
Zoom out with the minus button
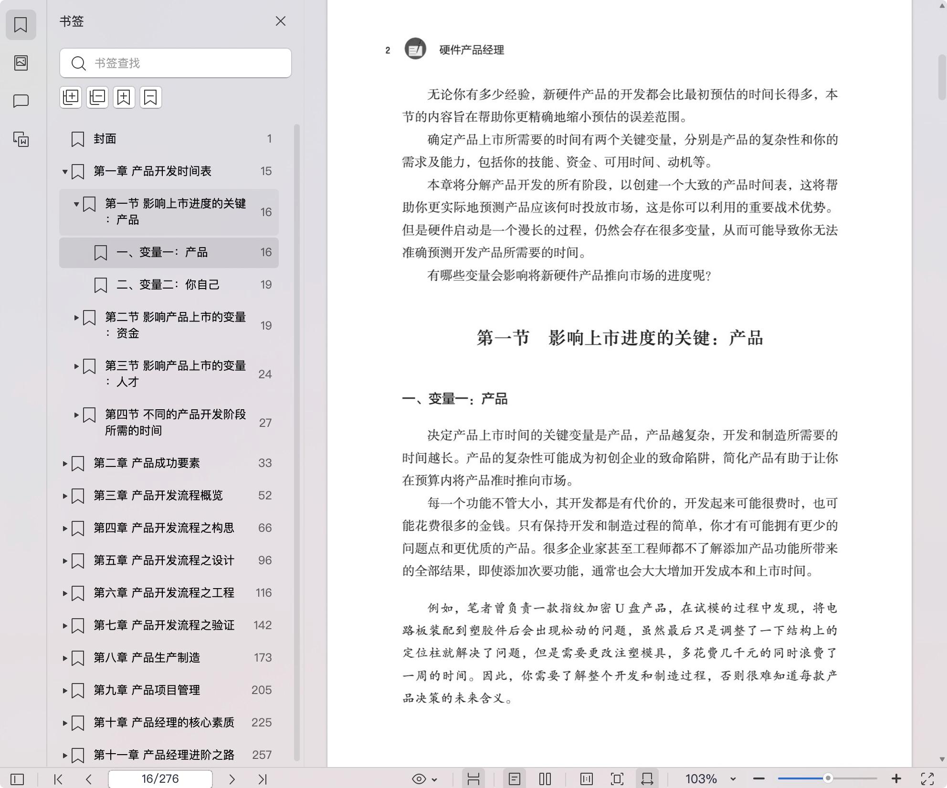(759, 779)
